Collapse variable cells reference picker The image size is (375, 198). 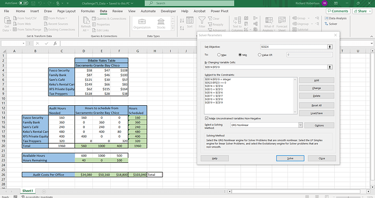[x=330, y=67]
